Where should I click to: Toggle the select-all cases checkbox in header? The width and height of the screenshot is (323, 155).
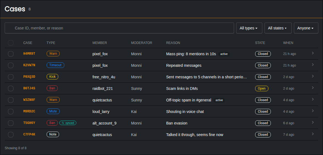click(11, 43)
